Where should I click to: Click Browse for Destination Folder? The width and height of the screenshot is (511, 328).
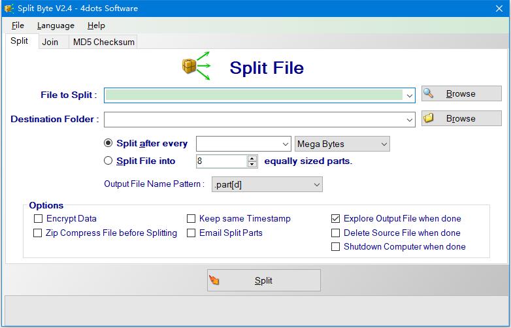tap(461, 118)
